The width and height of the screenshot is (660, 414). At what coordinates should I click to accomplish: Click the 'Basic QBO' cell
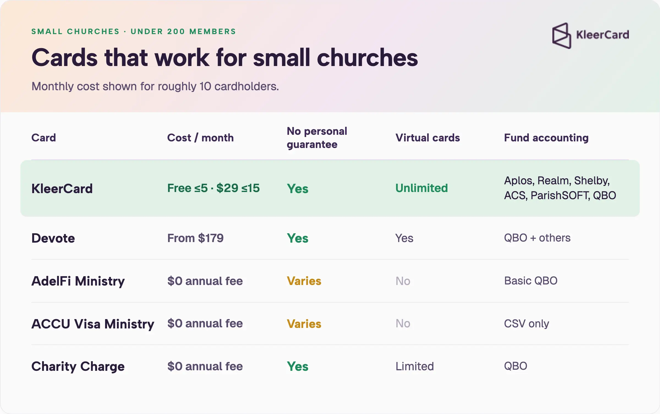point(531,281)
